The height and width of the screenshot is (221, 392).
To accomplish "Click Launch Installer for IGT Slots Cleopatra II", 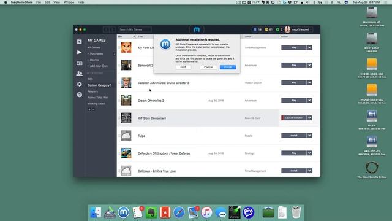I will 294,118.
